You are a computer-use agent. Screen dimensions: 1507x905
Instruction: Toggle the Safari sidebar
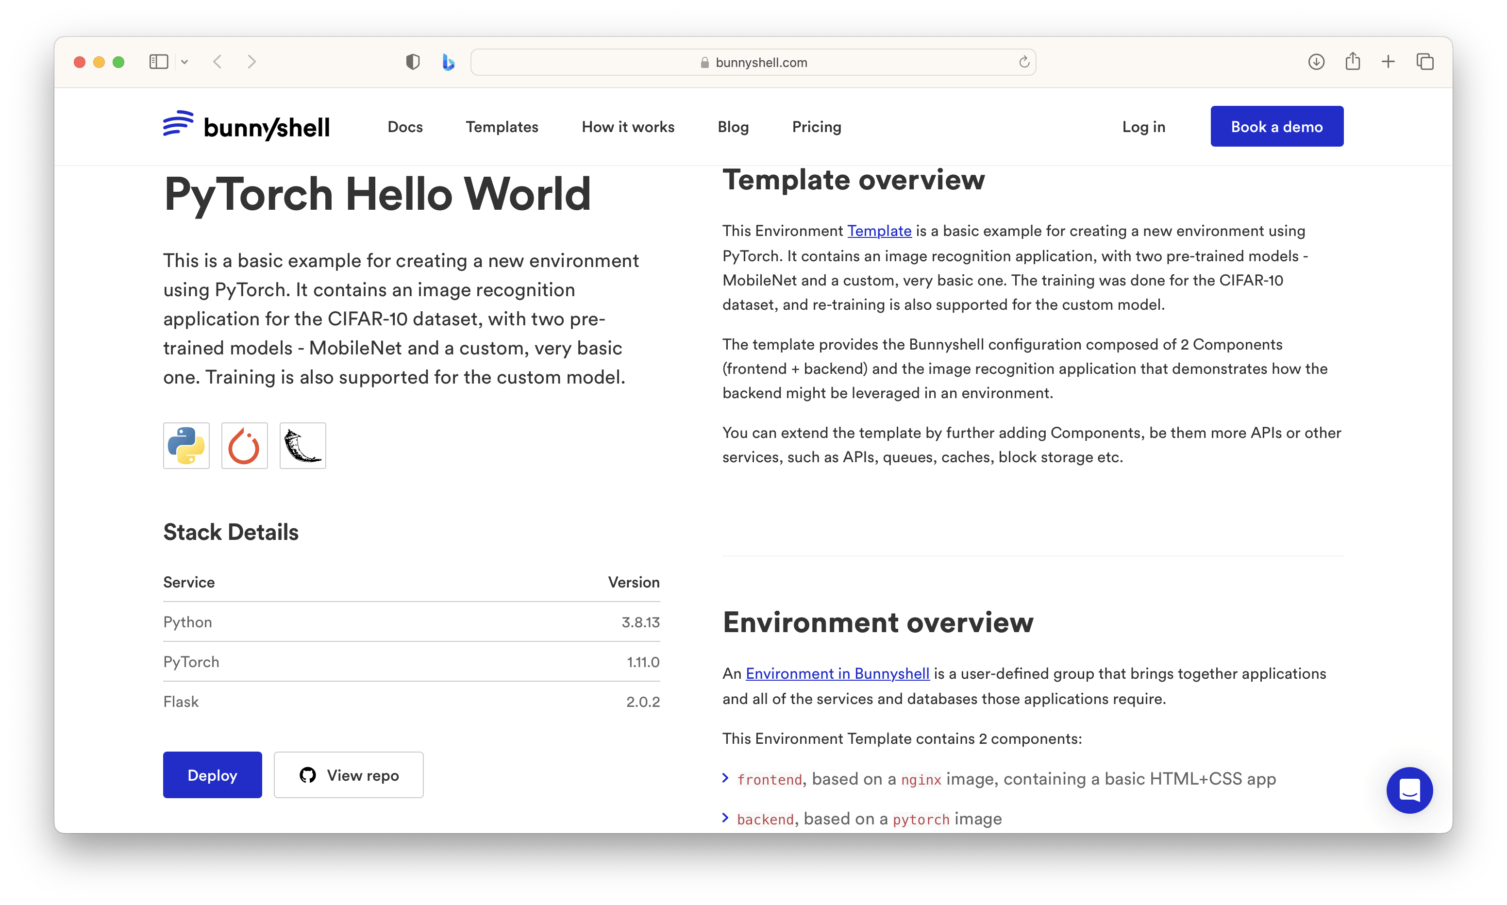158,62
